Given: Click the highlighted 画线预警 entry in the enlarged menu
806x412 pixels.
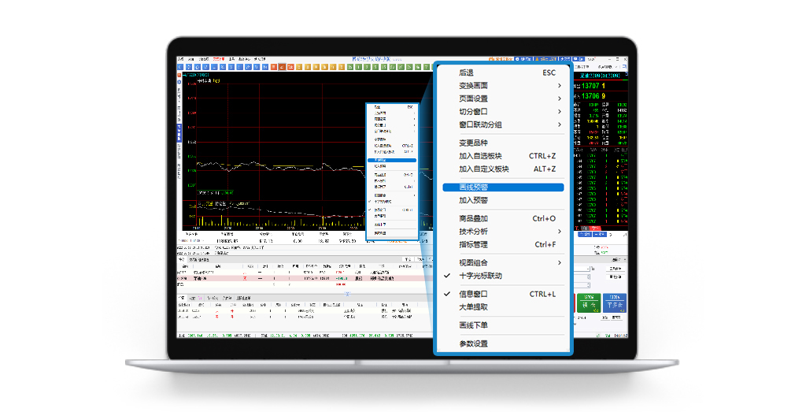Looking at the screenshot, I should 503,187.
